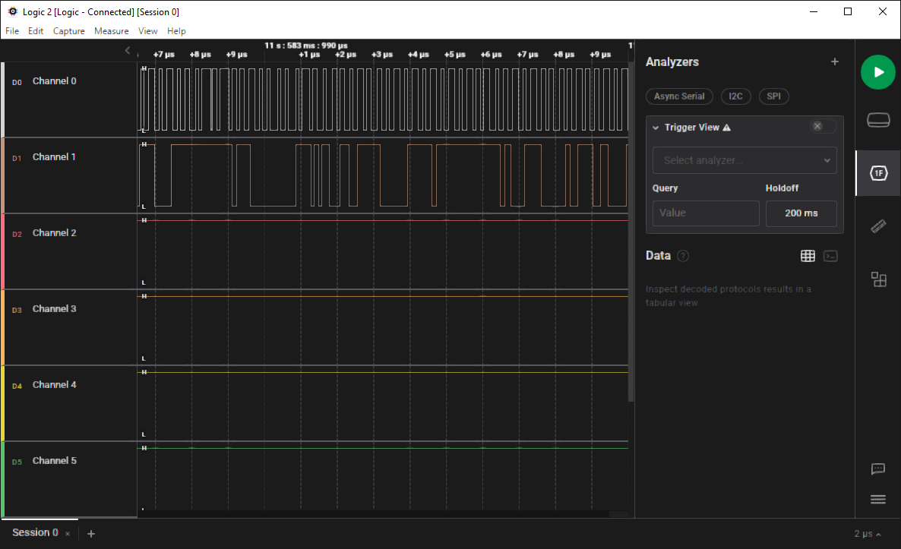
Task: Open the Extensions icon in sidebar
Action: (x=878, y=279)
